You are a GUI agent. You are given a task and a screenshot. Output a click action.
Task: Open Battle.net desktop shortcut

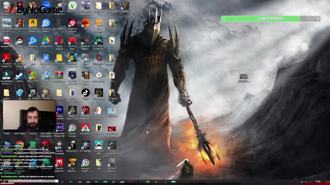[x=33, y=42]
